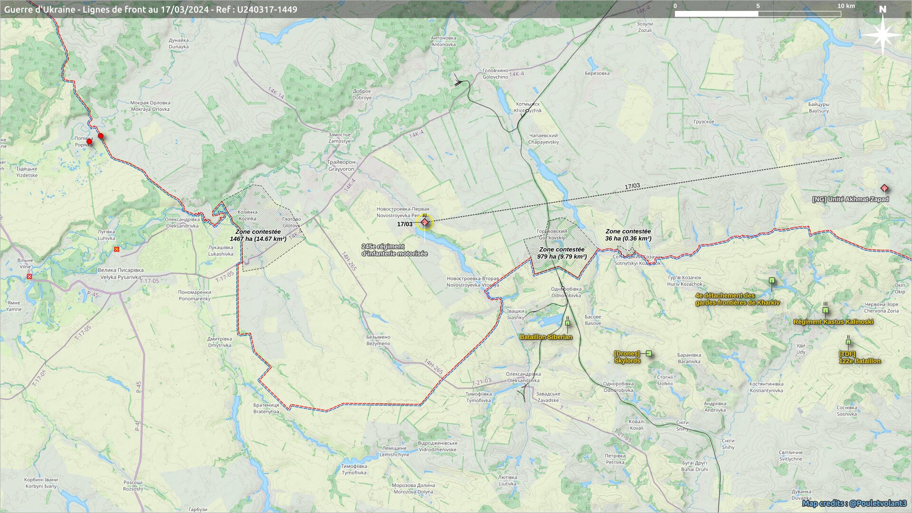Click the Bezymeno village label
912x513 pixels.
[378, 340]
